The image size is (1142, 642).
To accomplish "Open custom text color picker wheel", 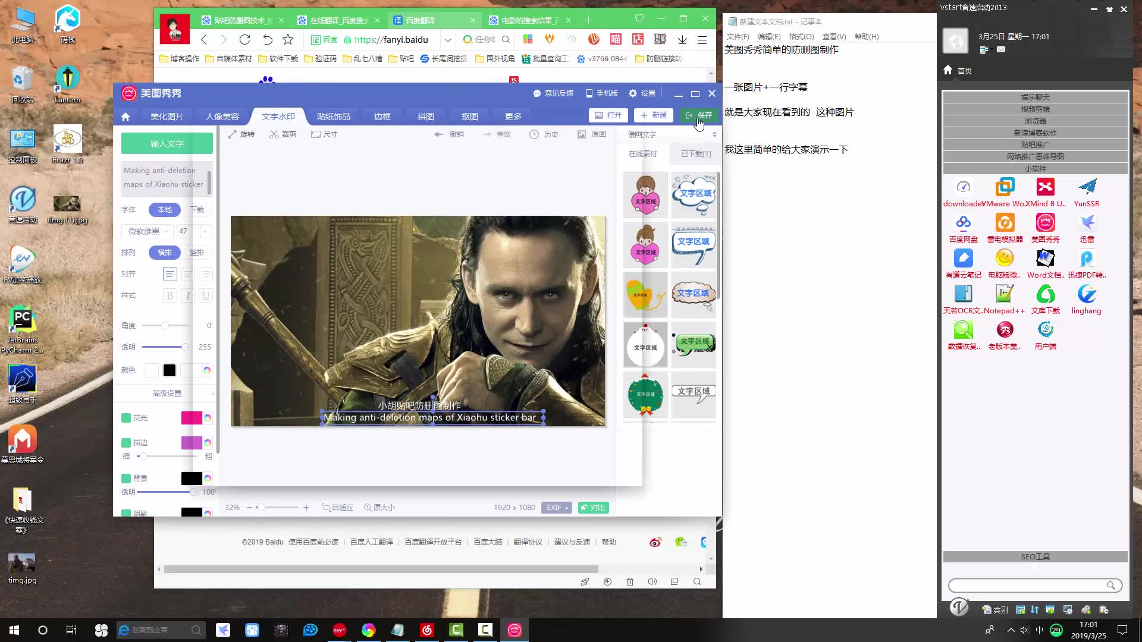I will pos(206,370).
